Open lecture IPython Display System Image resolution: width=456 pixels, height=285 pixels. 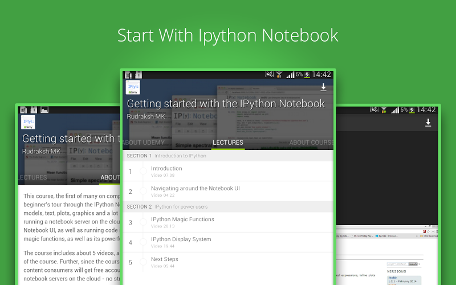tap(228, 242)
